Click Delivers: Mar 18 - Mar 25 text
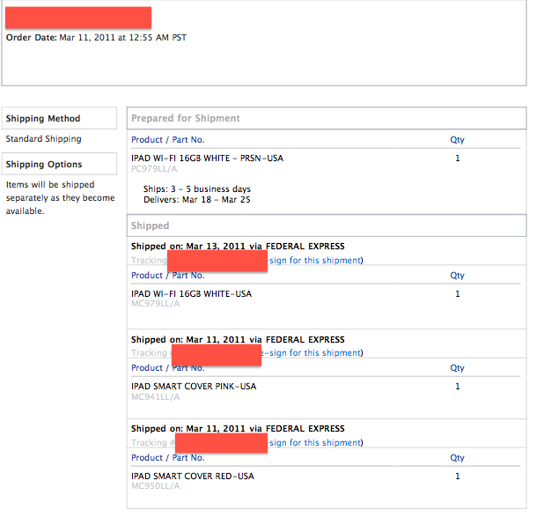The width and height of the screenshot is (544, 525). 196,200
